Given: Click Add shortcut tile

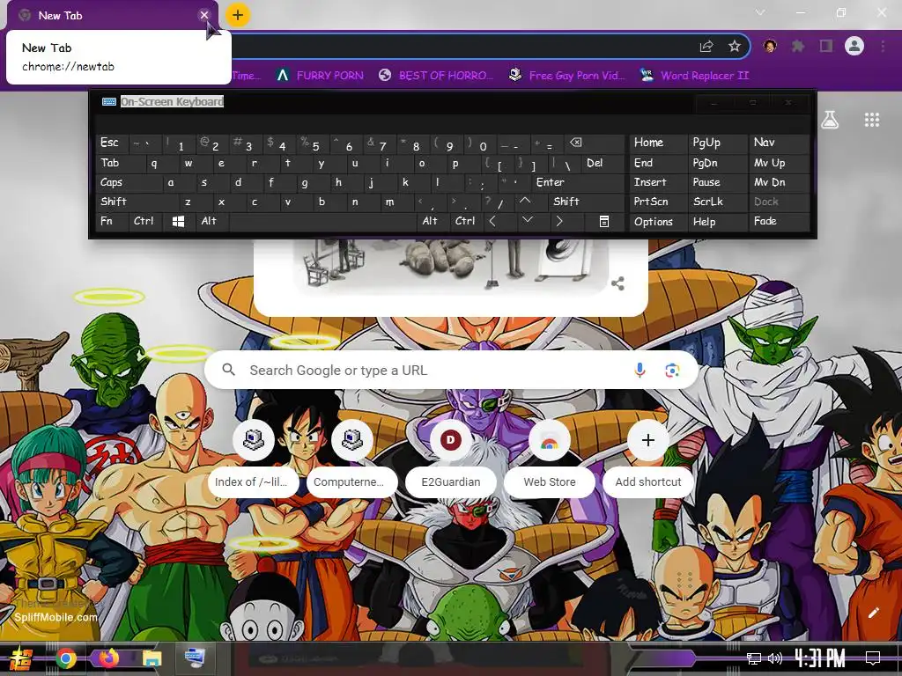Looking at the screenshot, I should click(x=647, y=458).
